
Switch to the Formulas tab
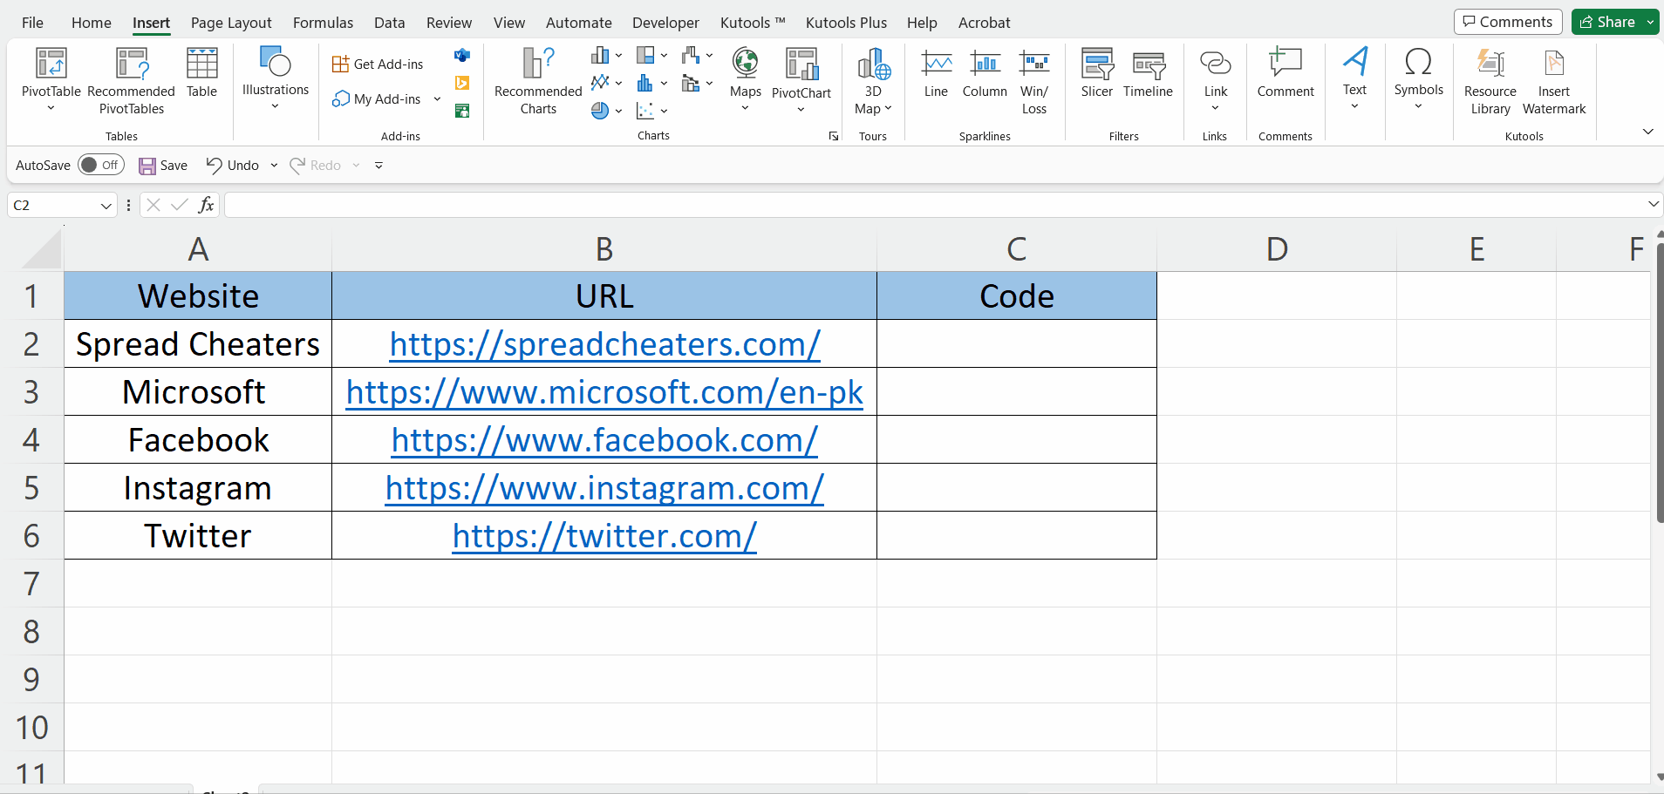pyautogui.click(x=323, y=23)
